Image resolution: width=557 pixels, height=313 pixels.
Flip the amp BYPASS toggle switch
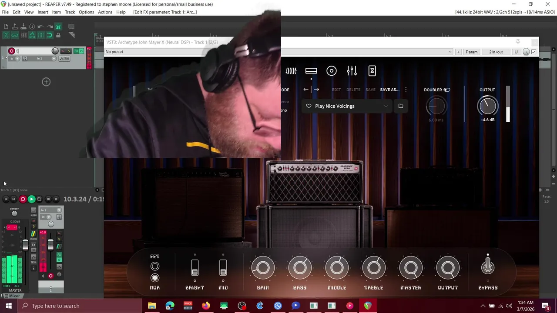[x=488, y=266]
